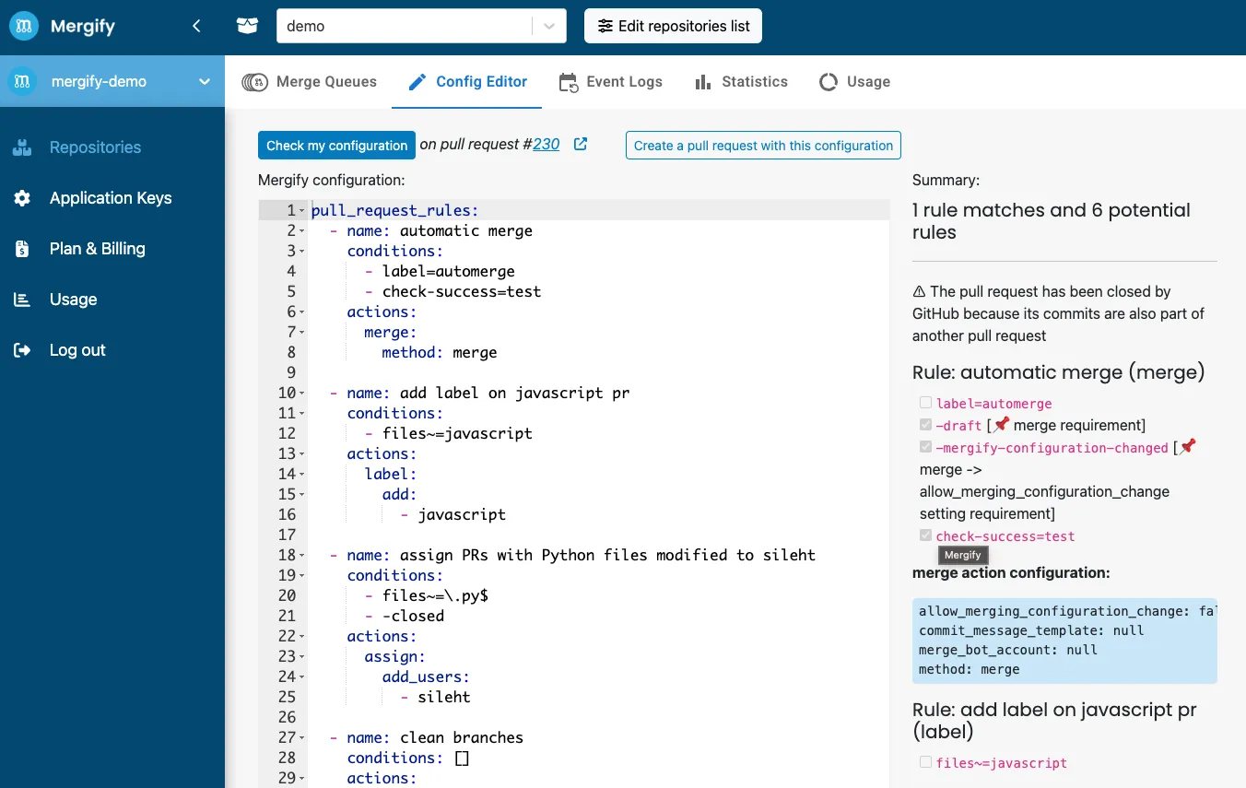
Task: Open the demo repository dropdown
Action: (x=549, y=26)
